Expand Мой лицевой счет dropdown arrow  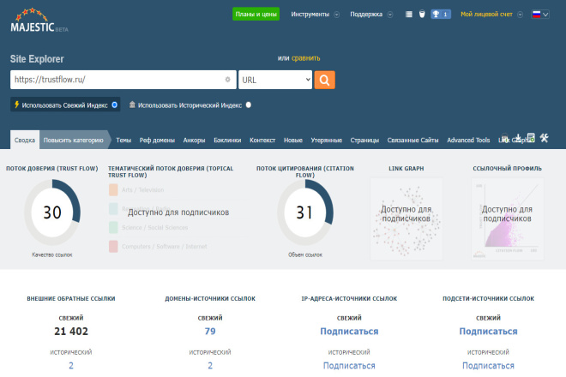click(x=521, y=15)
